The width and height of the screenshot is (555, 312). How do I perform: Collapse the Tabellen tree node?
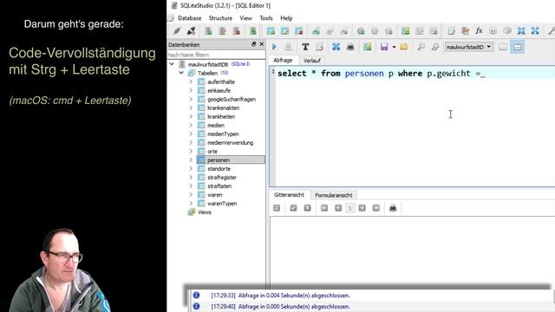(x=181, y=73)
